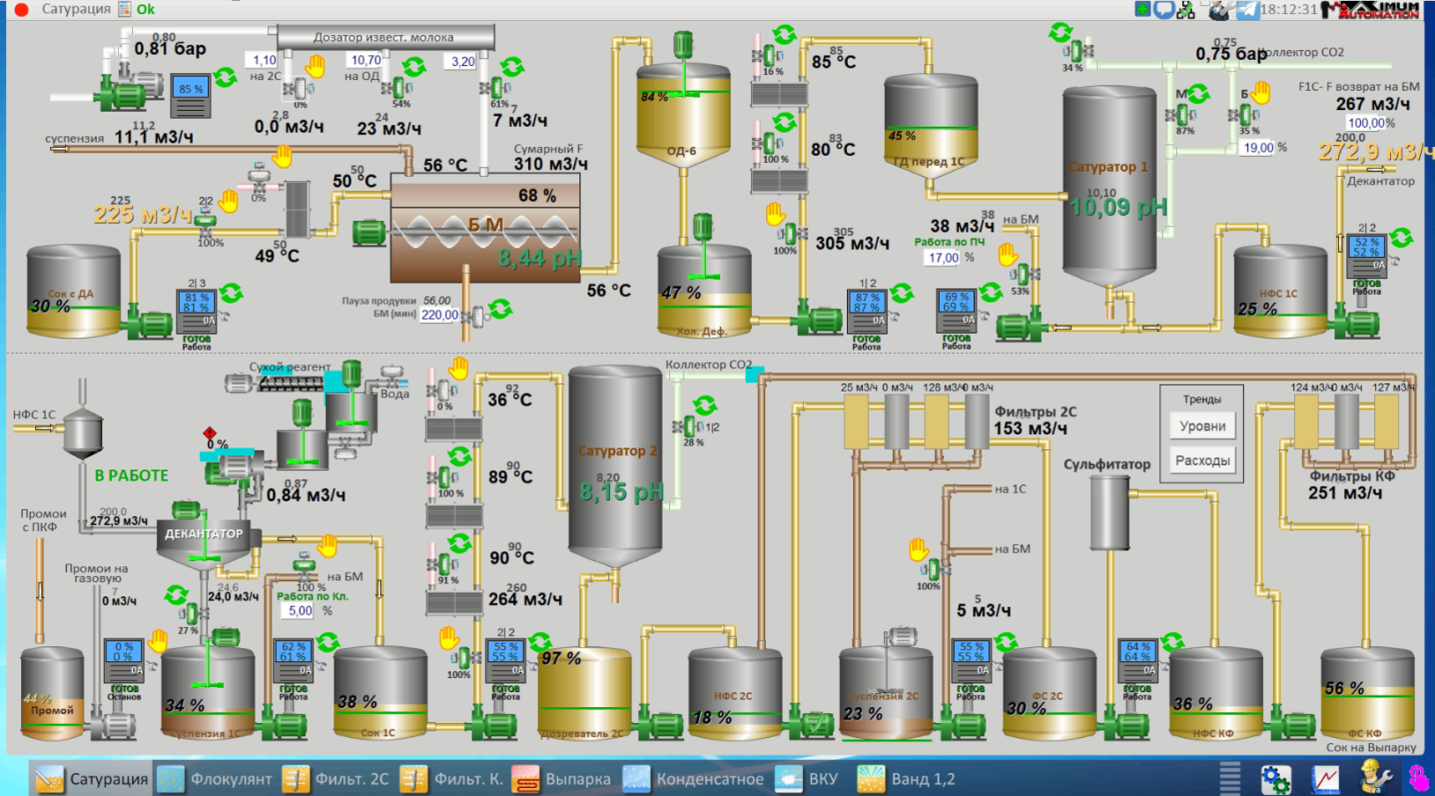This screenshot has width=1435, height=796.
Task: Edit the 19,00 % field near Б valve
Action: [x=1258, y=148]
